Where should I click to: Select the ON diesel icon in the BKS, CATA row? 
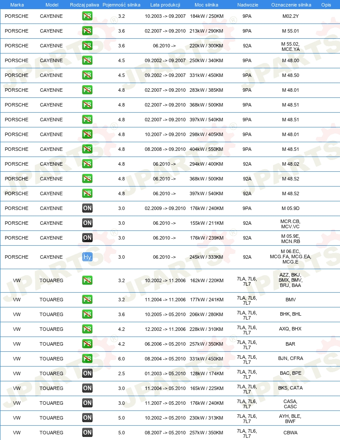(x=87, y=388)
